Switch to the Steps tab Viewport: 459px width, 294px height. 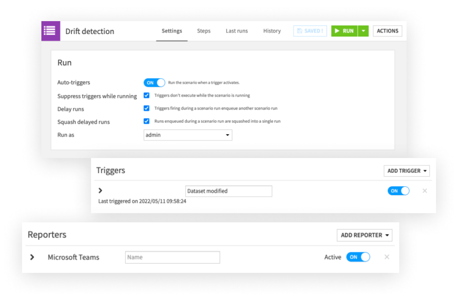tap(204, 31)
